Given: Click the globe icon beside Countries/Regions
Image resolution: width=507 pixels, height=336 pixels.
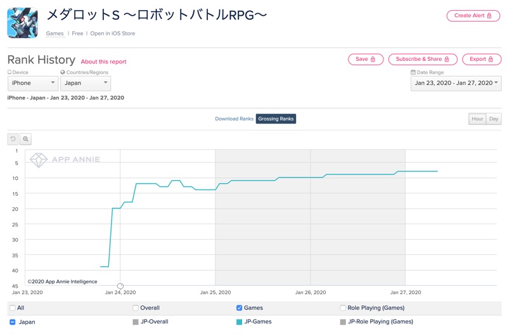Looking at the screenshot, I should tap(63, 72).
